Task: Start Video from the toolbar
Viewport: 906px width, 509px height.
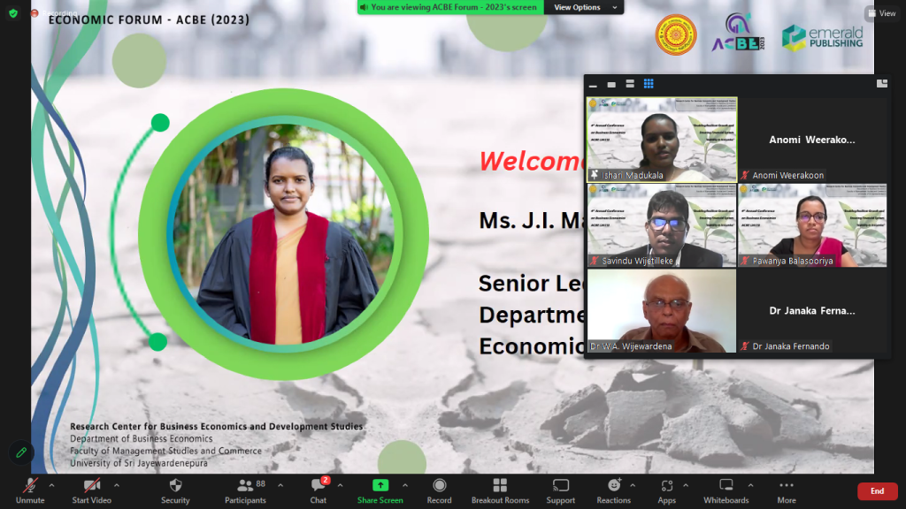Action: 91,490
